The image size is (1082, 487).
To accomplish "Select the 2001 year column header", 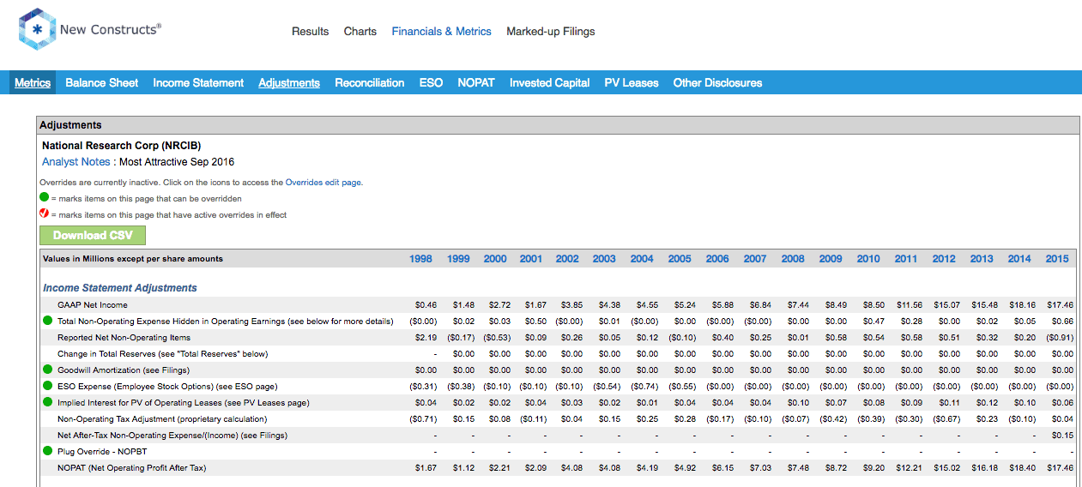I will click(531, 259).
